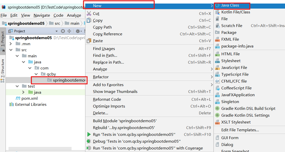
Task: Click the Cut scissors icon
Action: [89, 13]
